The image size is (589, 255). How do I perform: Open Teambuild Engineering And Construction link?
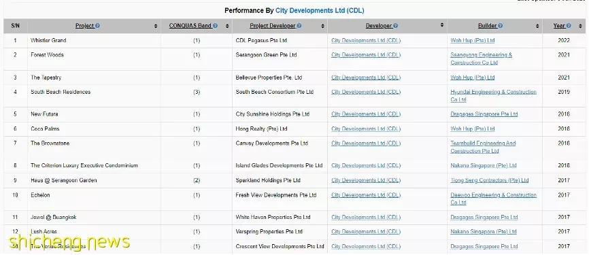coord(483,147)
